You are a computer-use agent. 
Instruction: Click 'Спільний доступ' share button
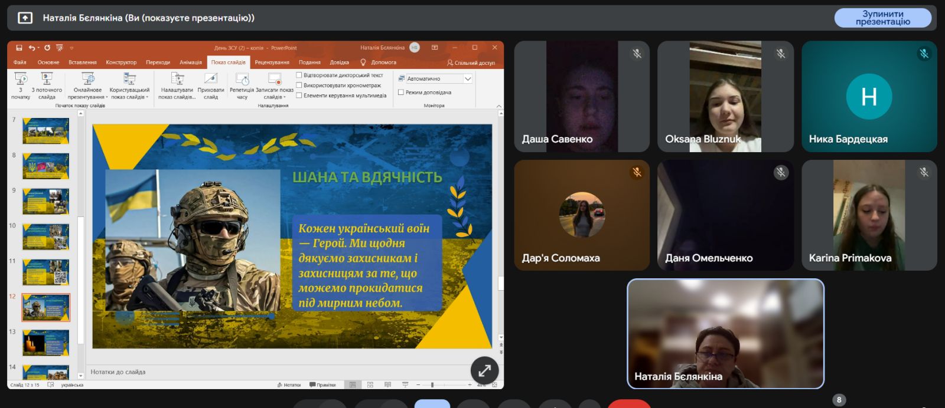pyautogui.click(x=471, y=62)
